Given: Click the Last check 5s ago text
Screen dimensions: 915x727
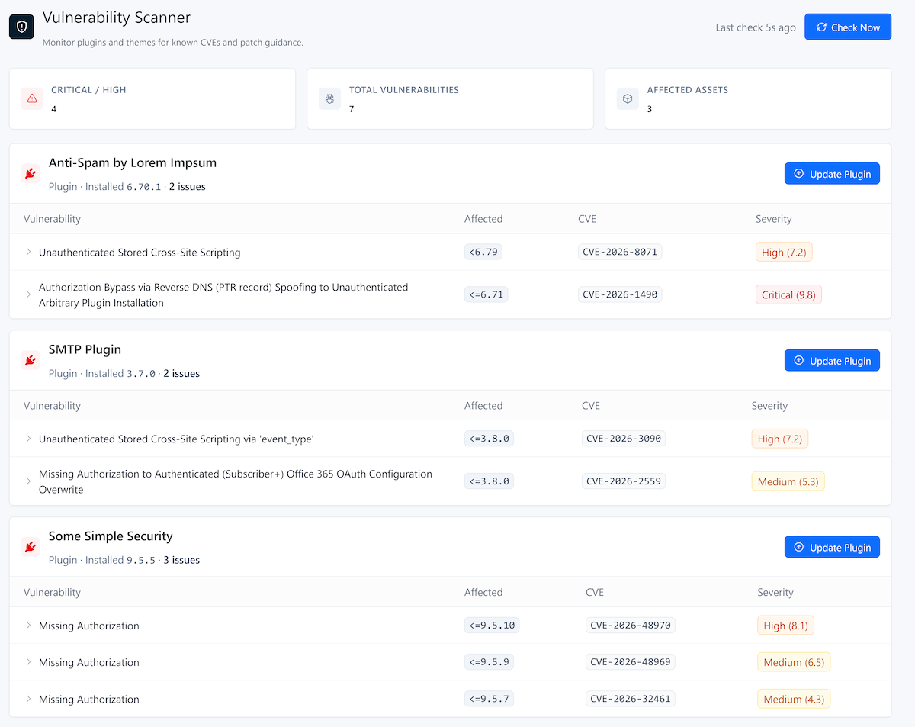Looking at the screenshot, I should click(756, 27).
